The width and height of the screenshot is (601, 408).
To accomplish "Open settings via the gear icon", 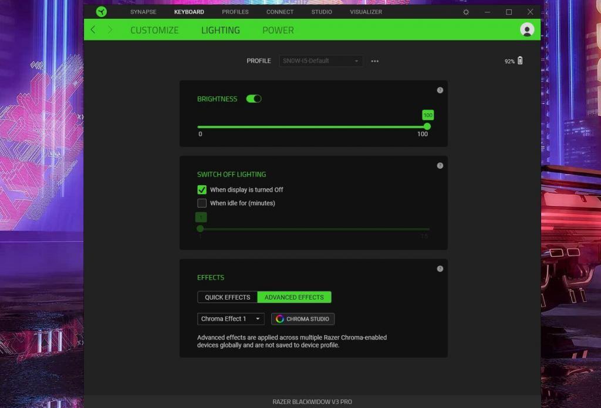I will click(x=466, y=12).
